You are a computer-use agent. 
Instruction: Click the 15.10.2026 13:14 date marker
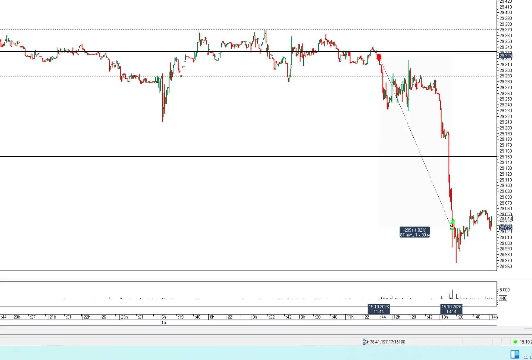click(451, 309)
